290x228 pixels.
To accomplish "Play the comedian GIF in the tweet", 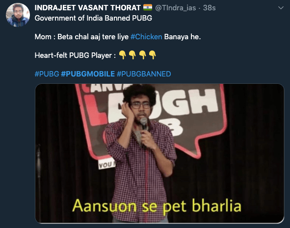I will tap(159, 153).
